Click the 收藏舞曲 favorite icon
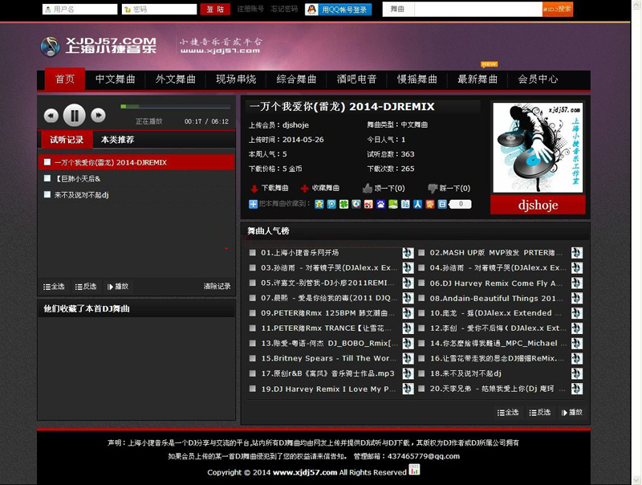Image resolution: width=642 pixels, height=485 pixels. pyautogui.click(x=304, y=189)
